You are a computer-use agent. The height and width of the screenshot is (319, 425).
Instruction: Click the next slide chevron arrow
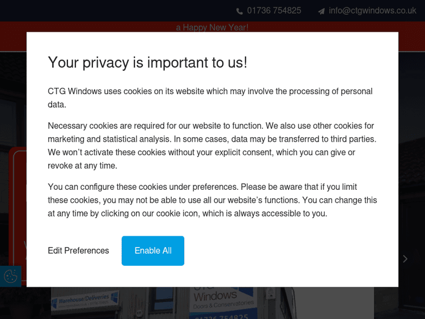pyautogui.click(x=405, y=259)
